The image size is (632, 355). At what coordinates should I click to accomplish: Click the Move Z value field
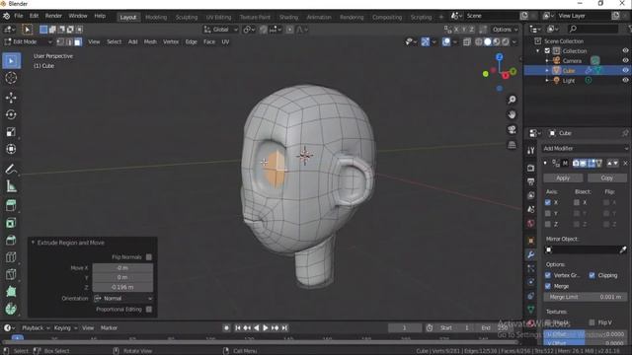tap(122, 287)
